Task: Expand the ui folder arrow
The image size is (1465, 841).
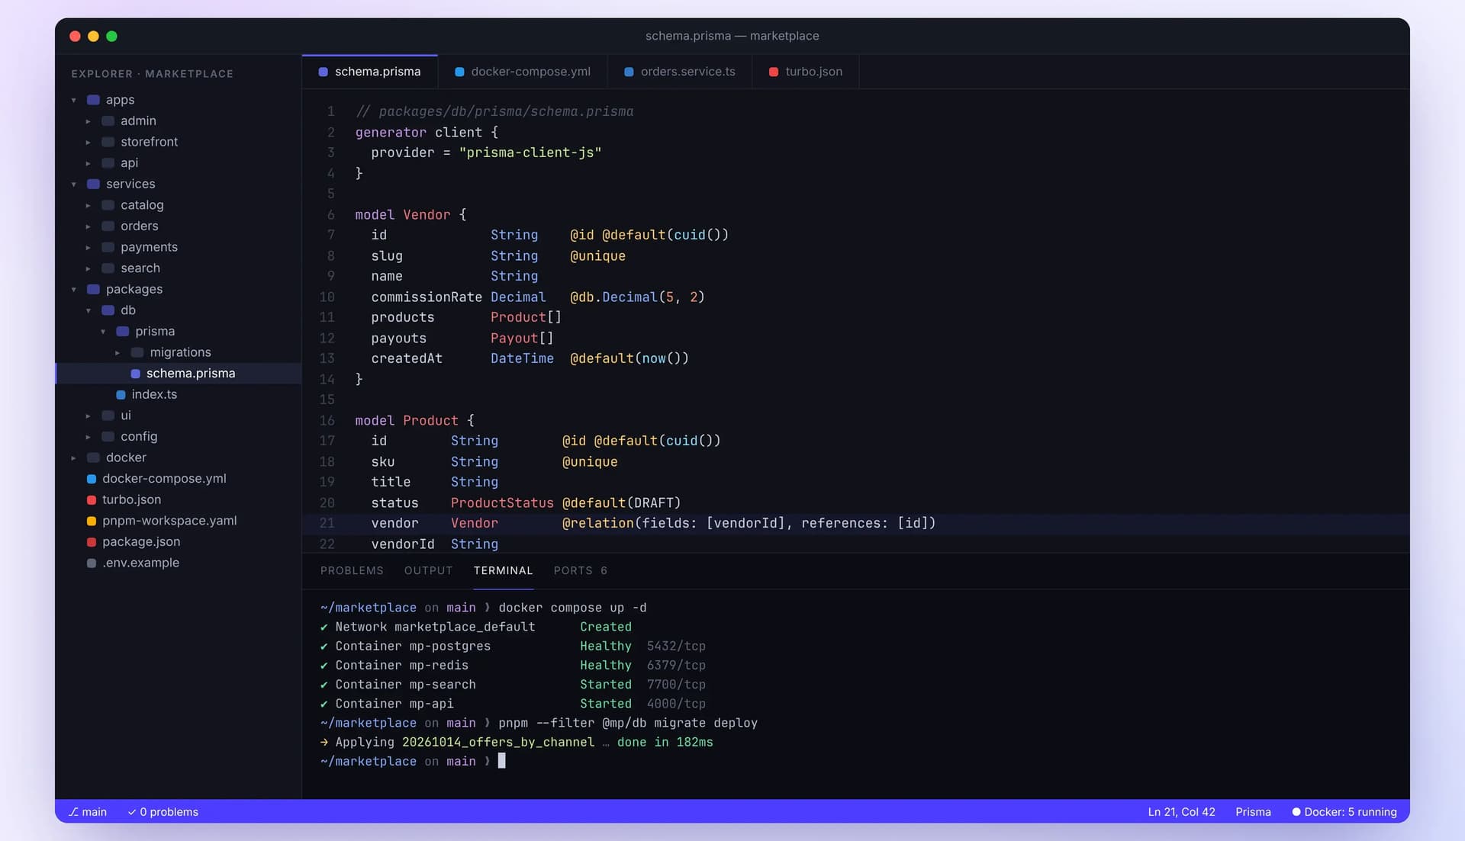Action: coord(89,416)
